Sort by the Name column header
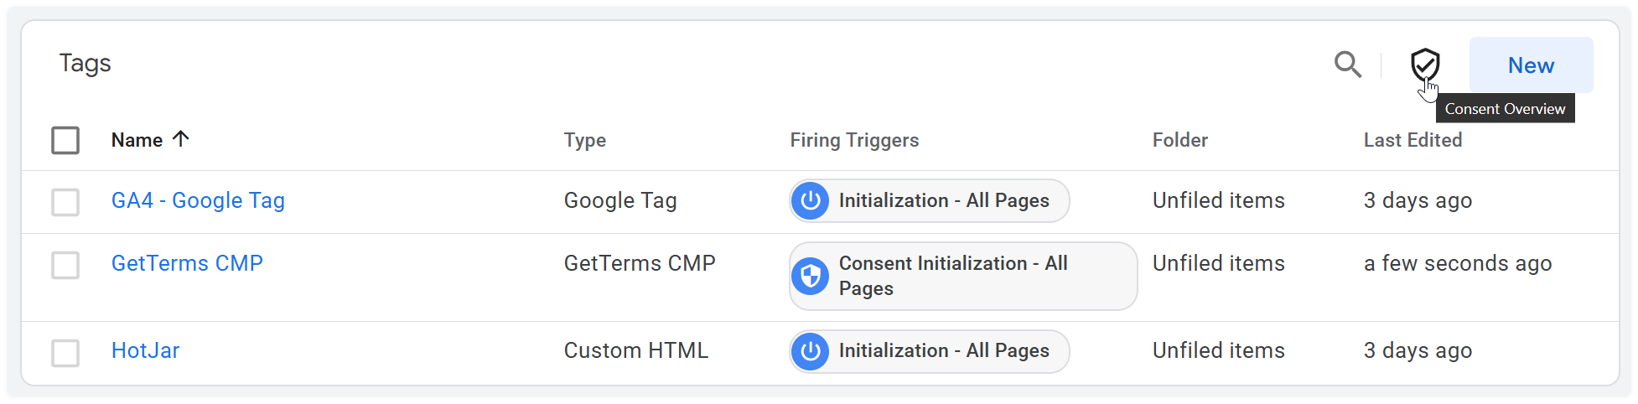1638x404 pixels. 137,140
